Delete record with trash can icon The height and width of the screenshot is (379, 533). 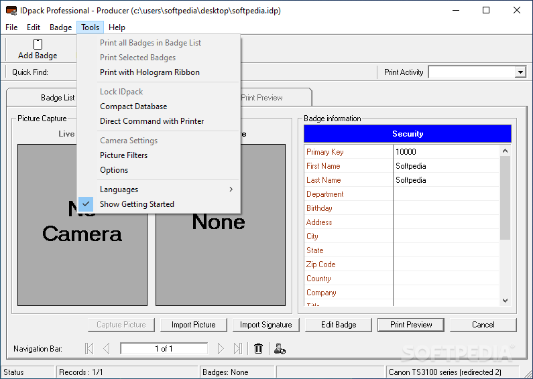pos(258,348)
